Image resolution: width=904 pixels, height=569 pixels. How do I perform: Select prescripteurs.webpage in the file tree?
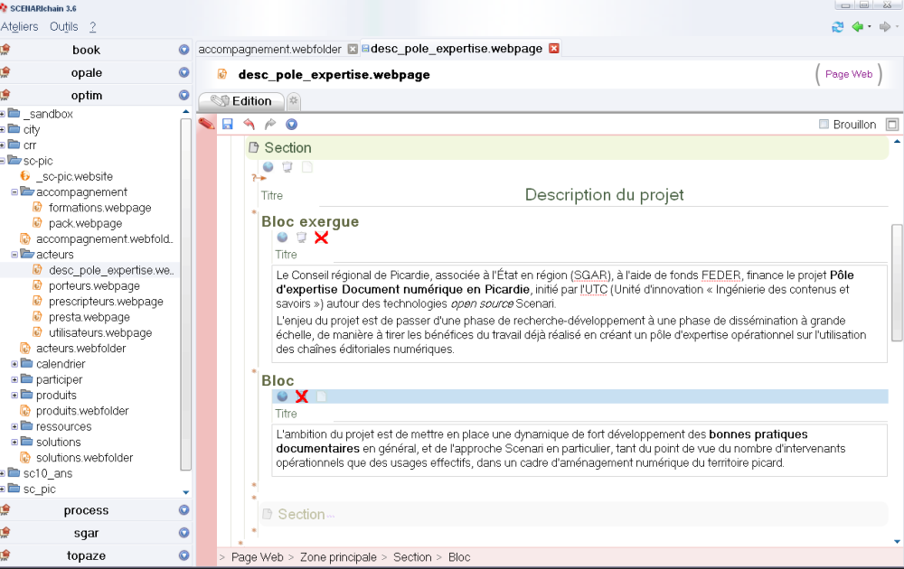coord(106,302)
